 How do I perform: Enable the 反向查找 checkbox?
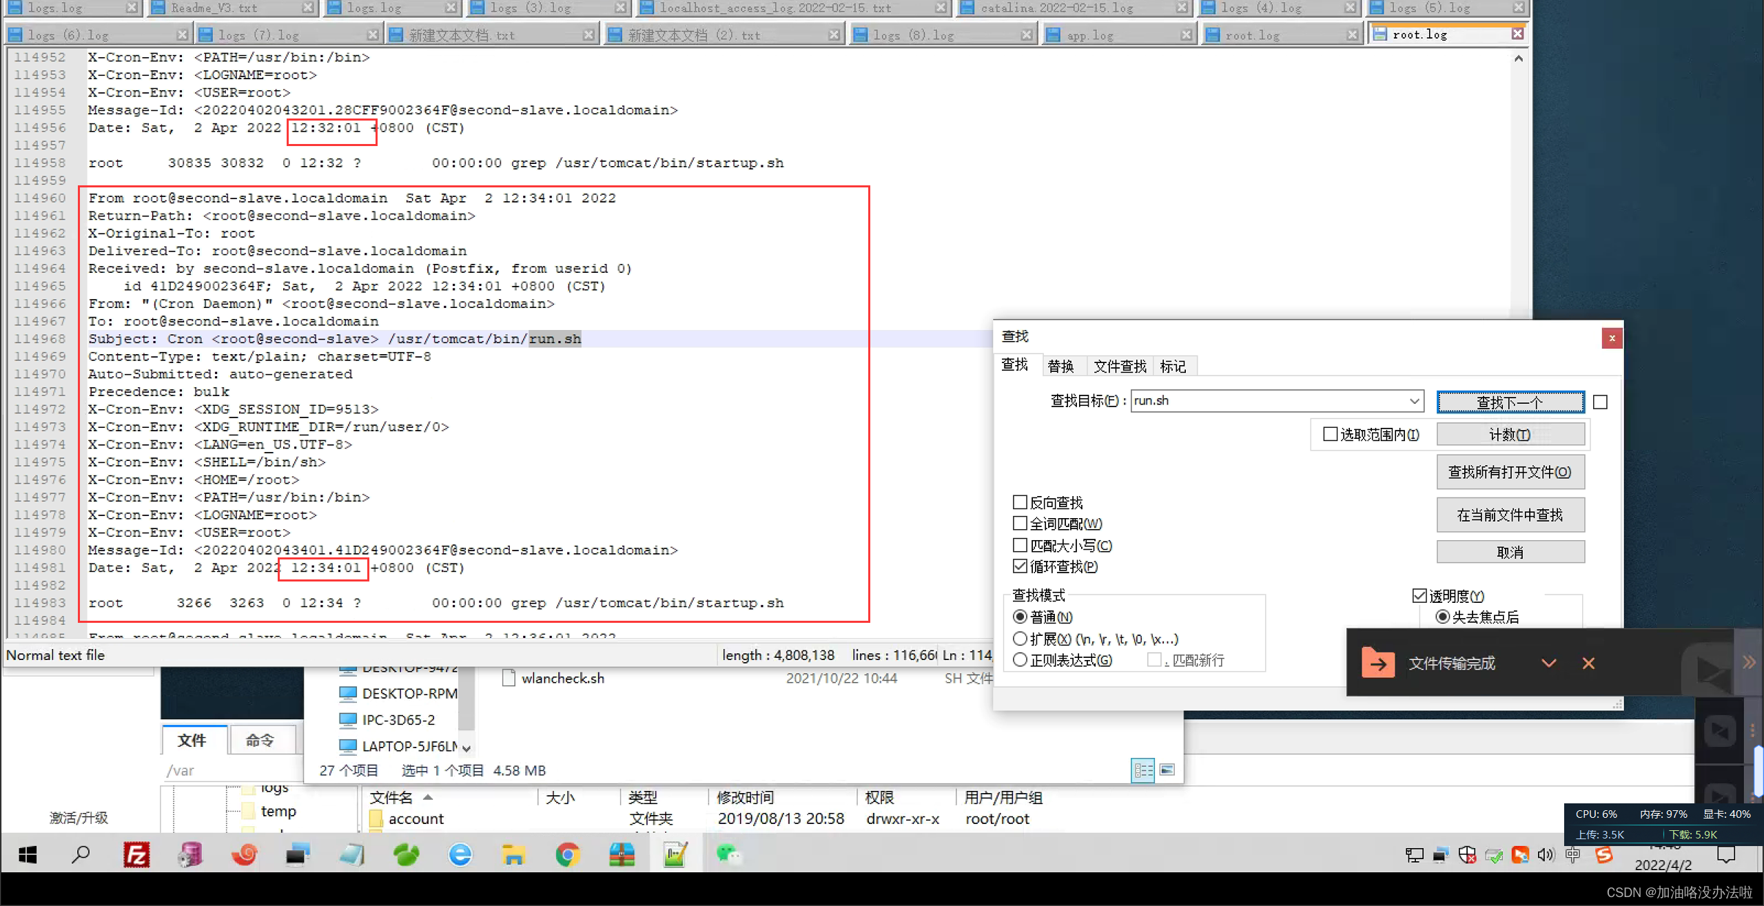click(x=1020, y=502)
